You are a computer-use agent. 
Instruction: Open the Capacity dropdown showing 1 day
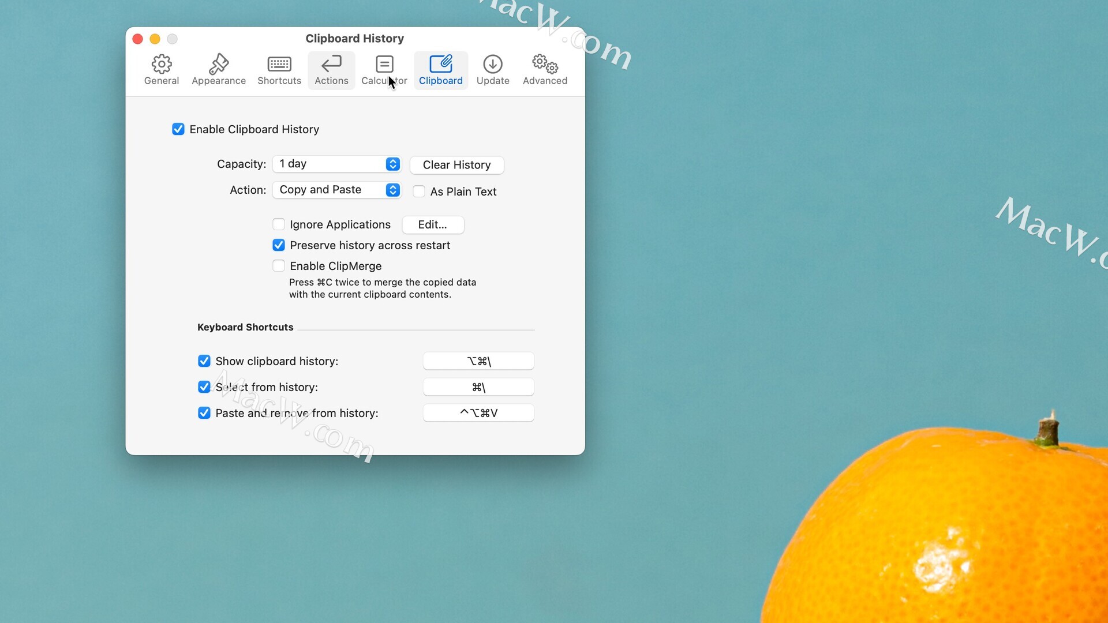coord(337,164)
